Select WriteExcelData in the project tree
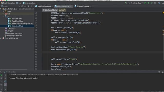This screenshot has height=92, width=164. coord(17,26)
